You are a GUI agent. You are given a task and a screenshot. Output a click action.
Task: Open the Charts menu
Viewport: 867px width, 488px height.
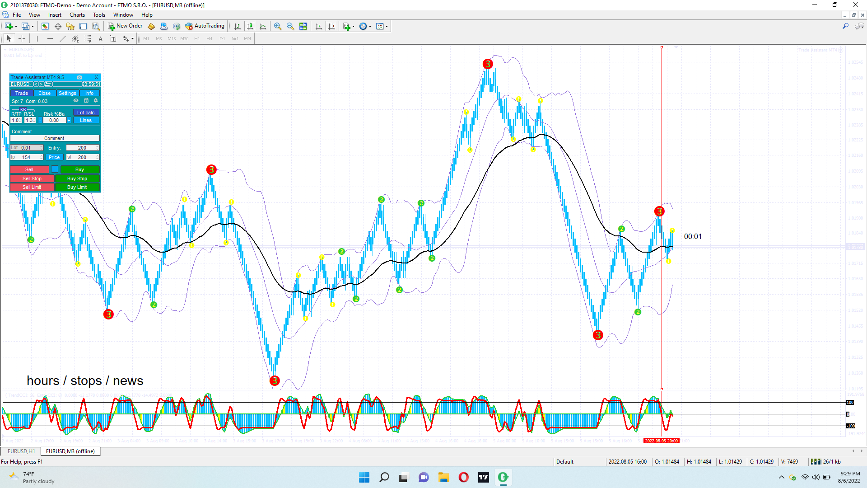[x=77, y=14]
